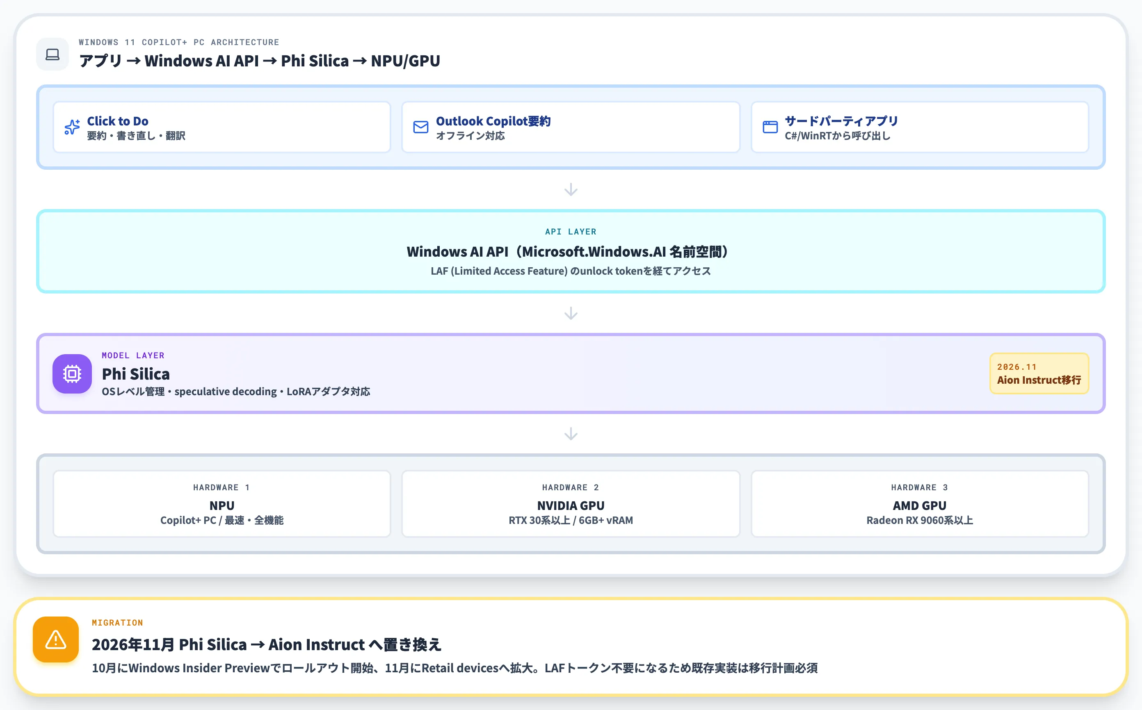Click the RTX 30系以上 / 6GB+ vRAM text
Image resolution: width=1142 pixels, height=710 pixels.
[571, 520]
